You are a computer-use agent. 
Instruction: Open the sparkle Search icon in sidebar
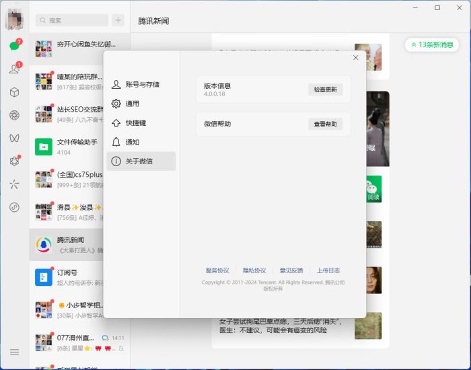pos(14,184)
